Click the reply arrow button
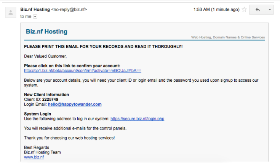 258,10
